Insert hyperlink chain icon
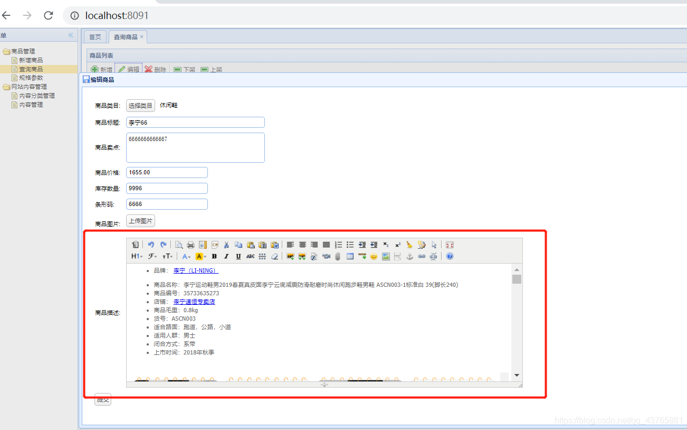The width and height of the screenshot is (687, 430). (x=422, y=256)
